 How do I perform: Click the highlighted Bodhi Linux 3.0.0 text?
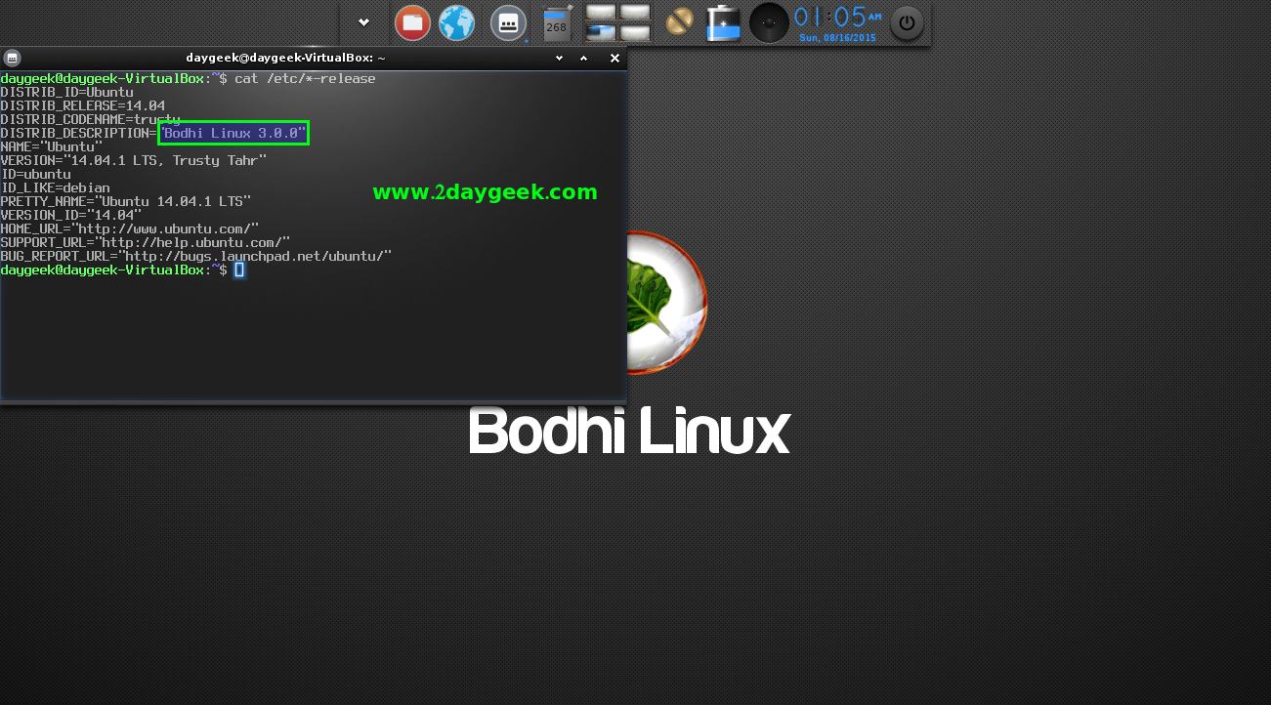pyautogui.click(x=233, y=133)
